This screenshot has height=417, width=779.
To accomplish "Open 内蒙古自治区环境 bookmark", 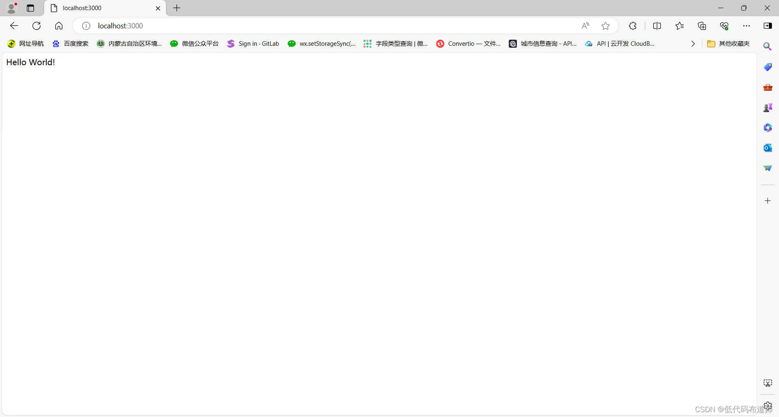I will [129, 44].
